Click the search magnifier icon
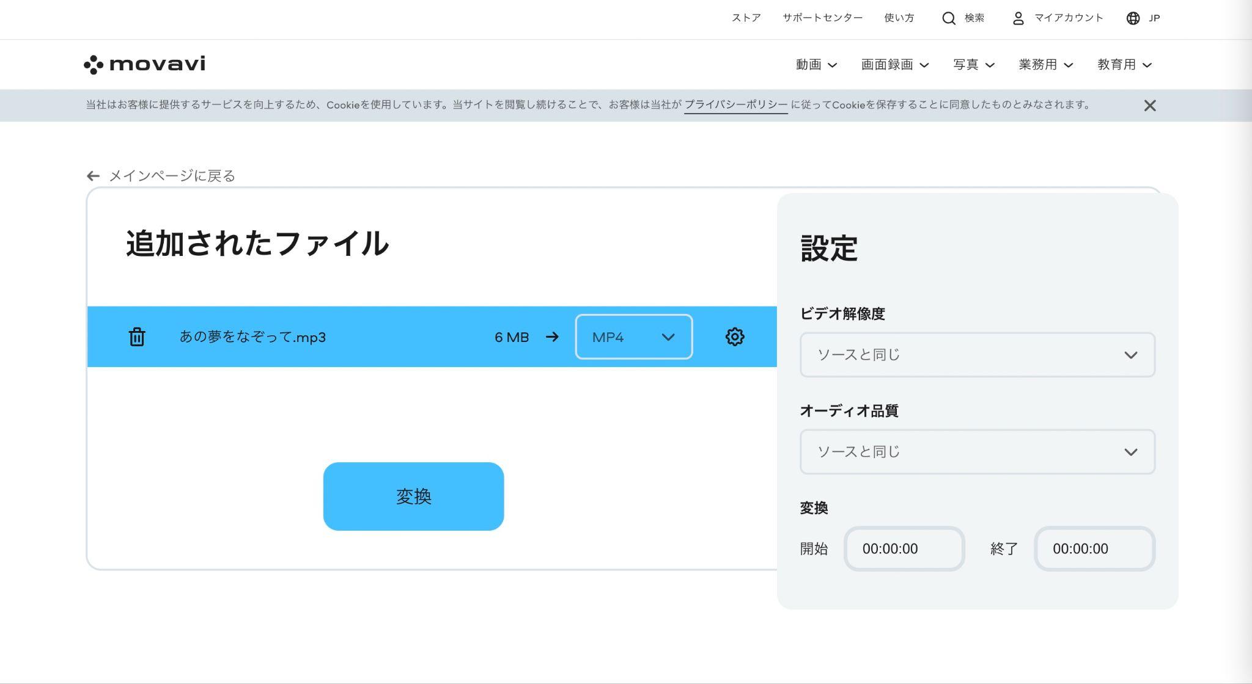 click(949, 18)
